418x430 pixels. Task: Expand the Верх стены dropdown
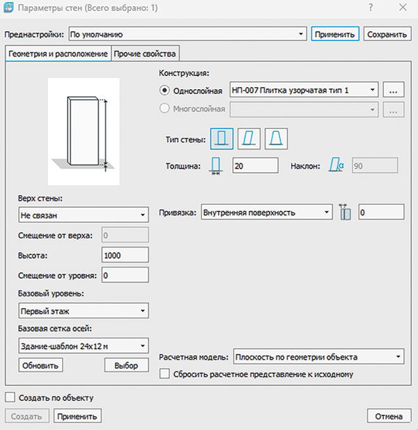82,215
